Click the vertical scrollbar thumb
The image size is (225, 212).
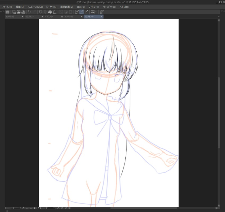coord(219,113)
